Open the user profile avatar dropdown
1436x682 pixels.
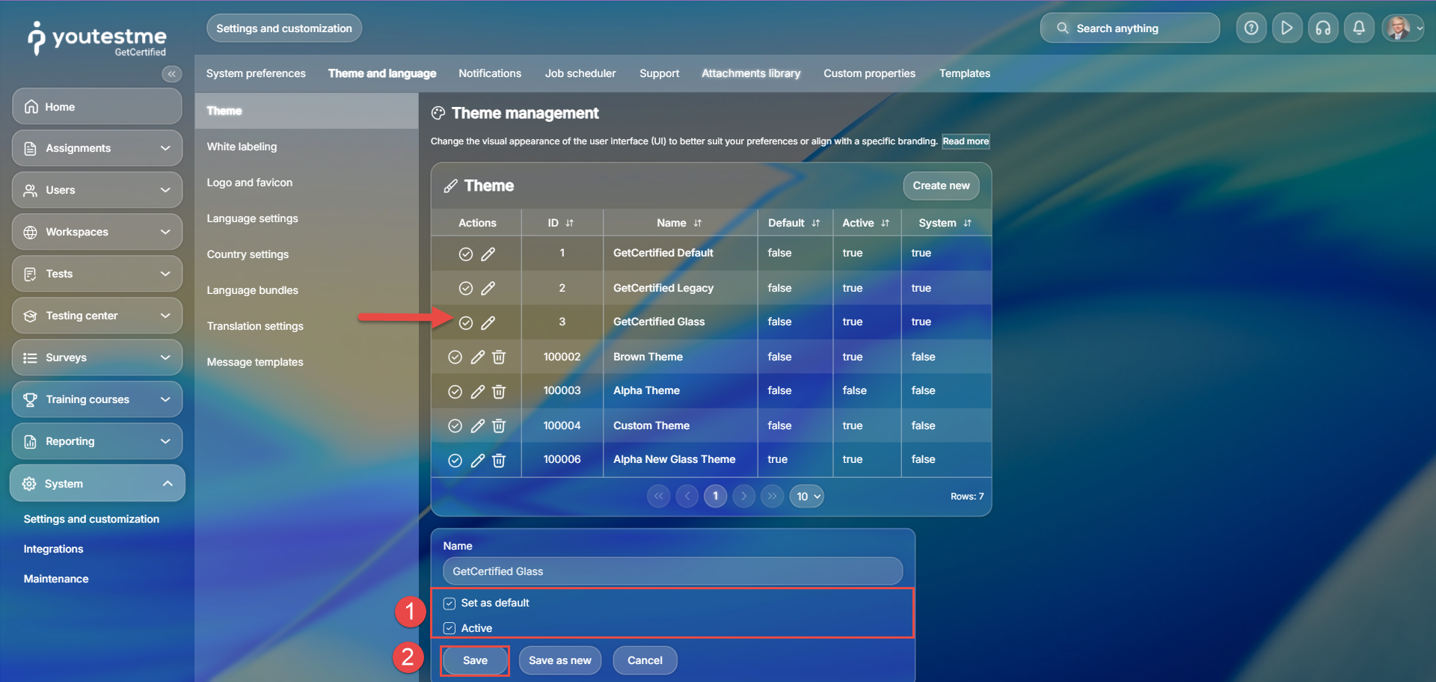(1402, 28)
